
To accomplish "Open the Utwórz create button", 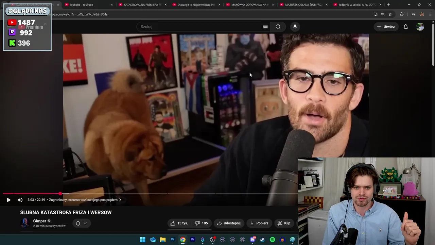I will coord(386,27).
